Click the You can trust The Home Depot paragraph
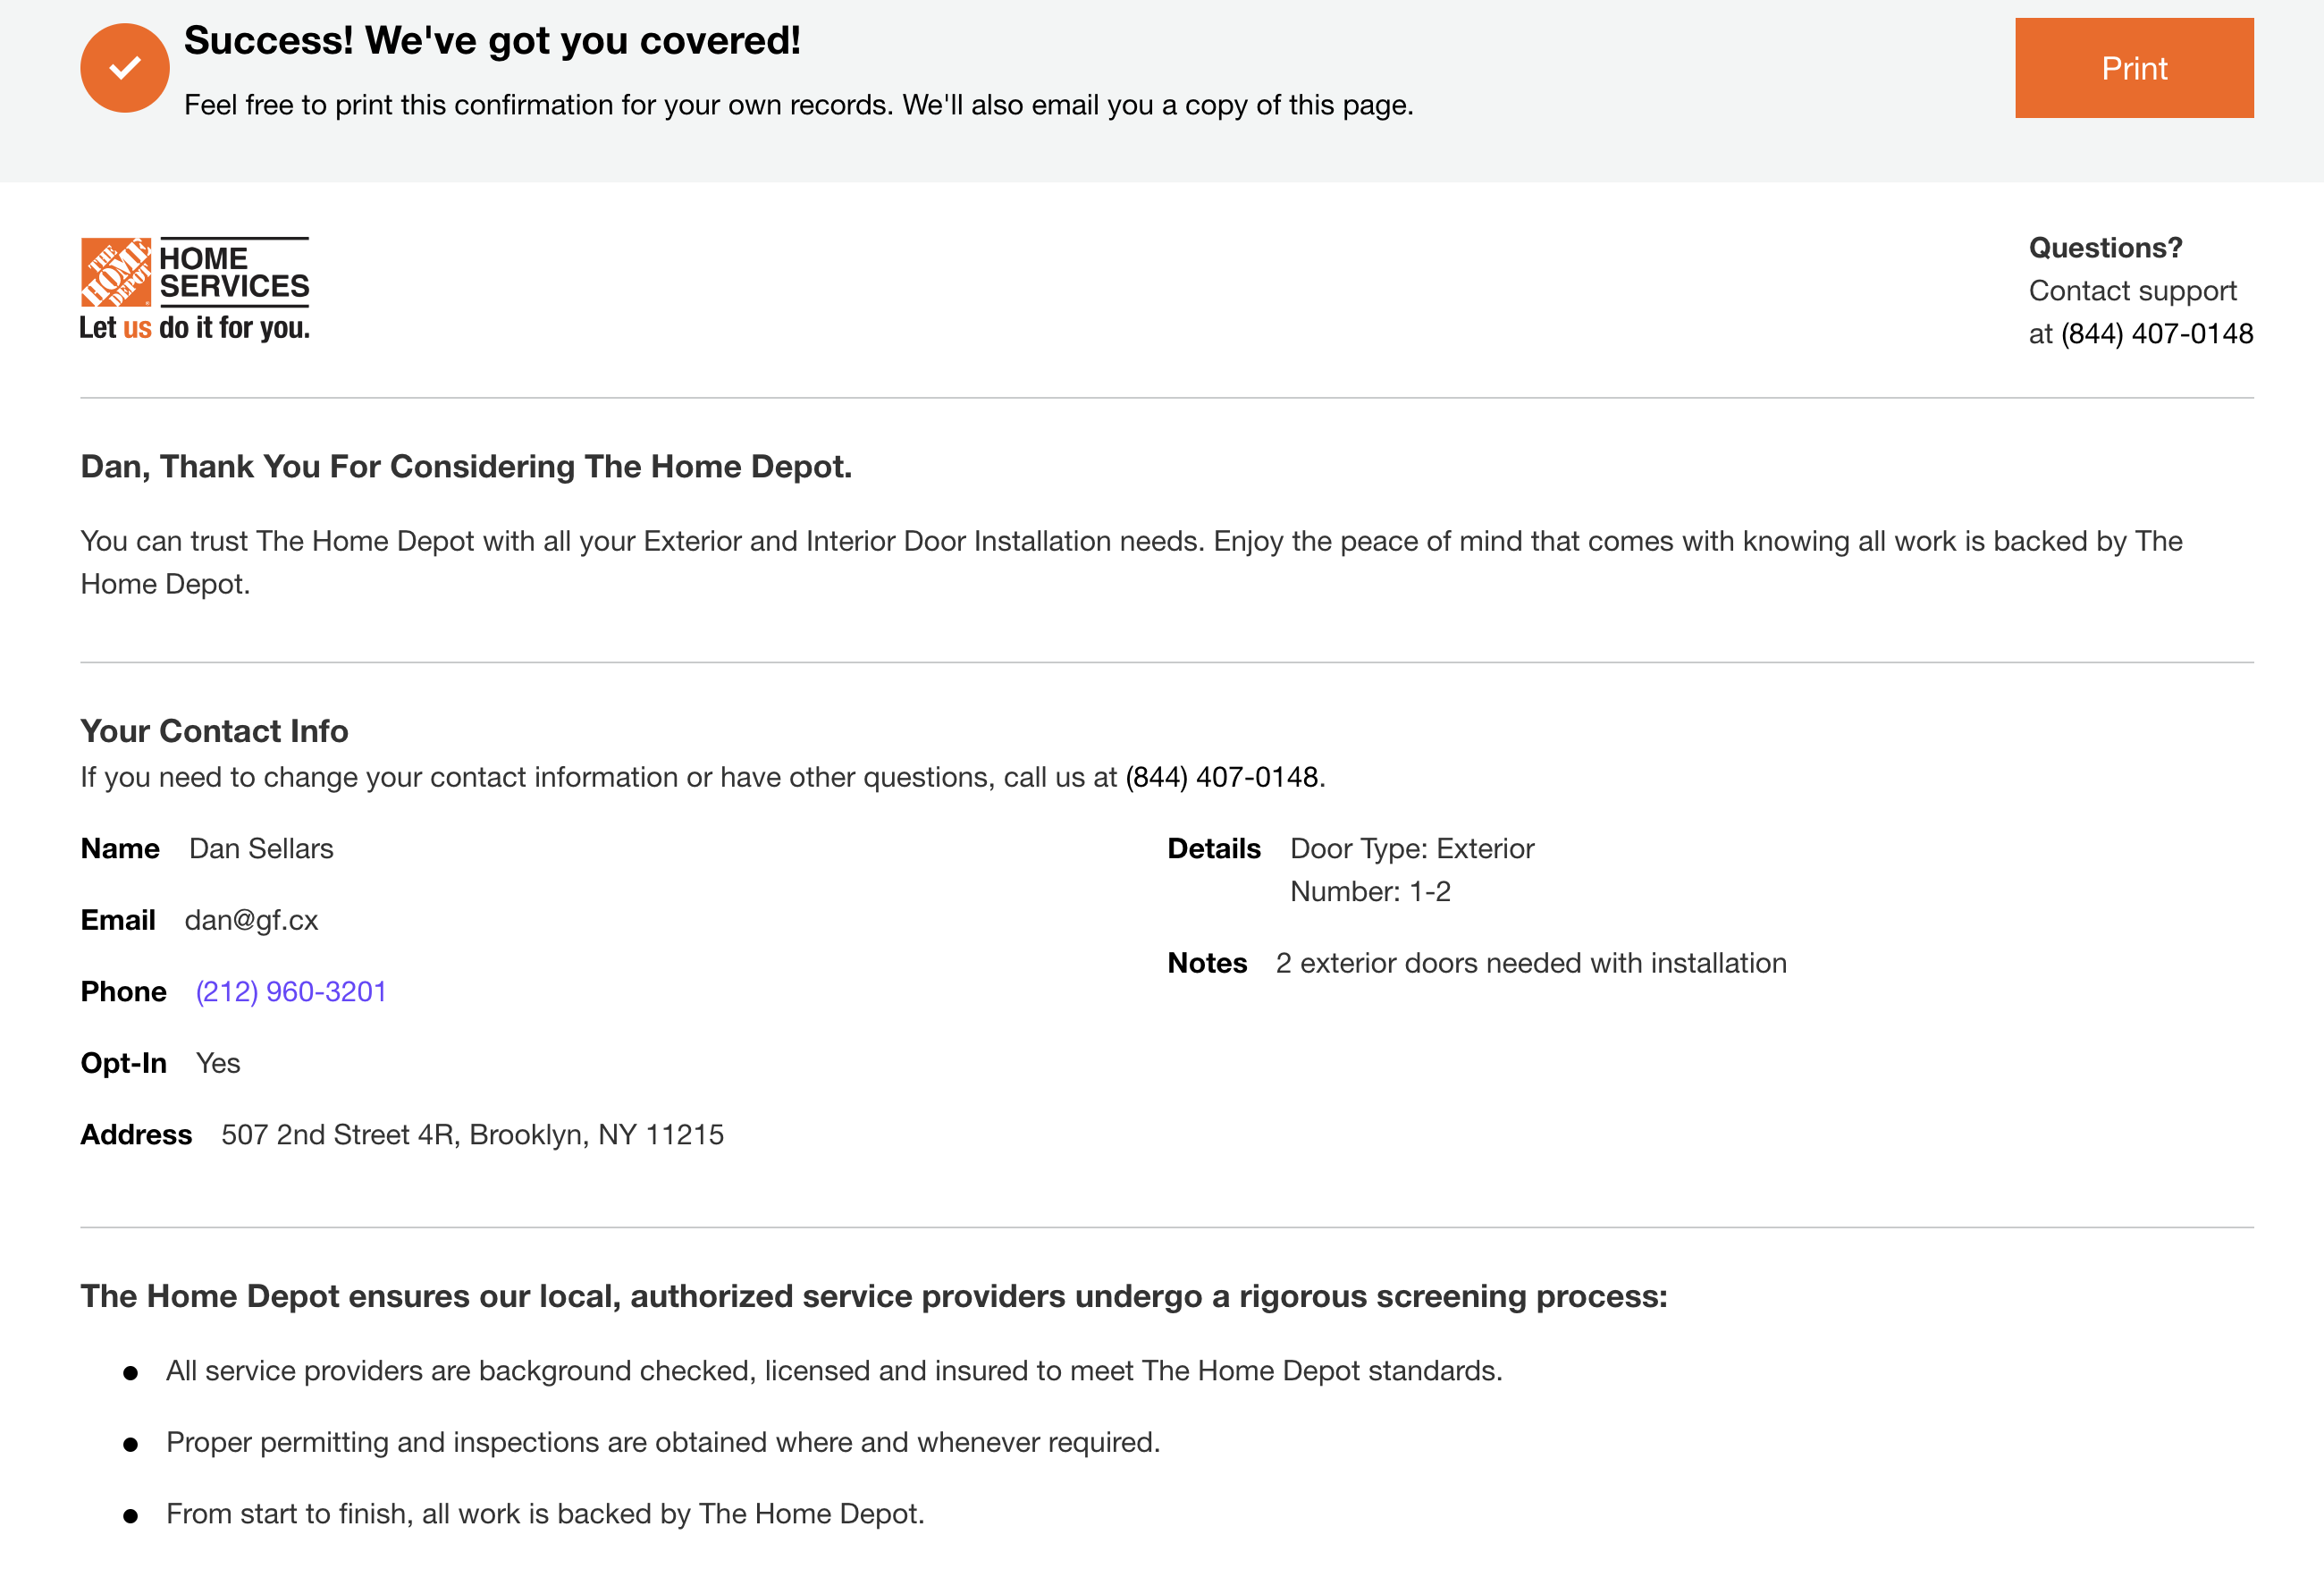This screenshot has width=2324, height=1577. 1131,562
